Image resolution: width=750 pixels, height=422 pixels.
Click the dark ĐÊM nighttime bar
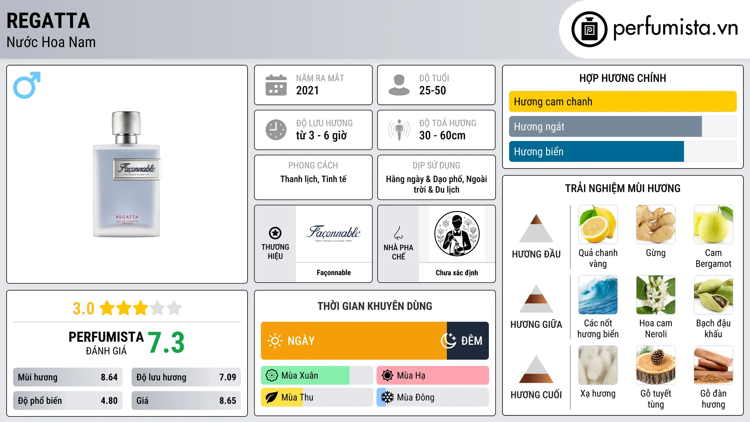pyautogui.click(x=468, y=341)
